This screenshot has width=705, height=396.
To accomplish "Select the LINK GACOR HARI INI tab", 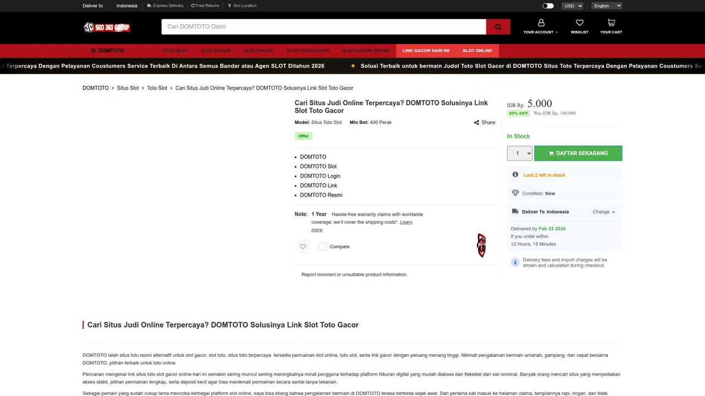I will [426, 51].
